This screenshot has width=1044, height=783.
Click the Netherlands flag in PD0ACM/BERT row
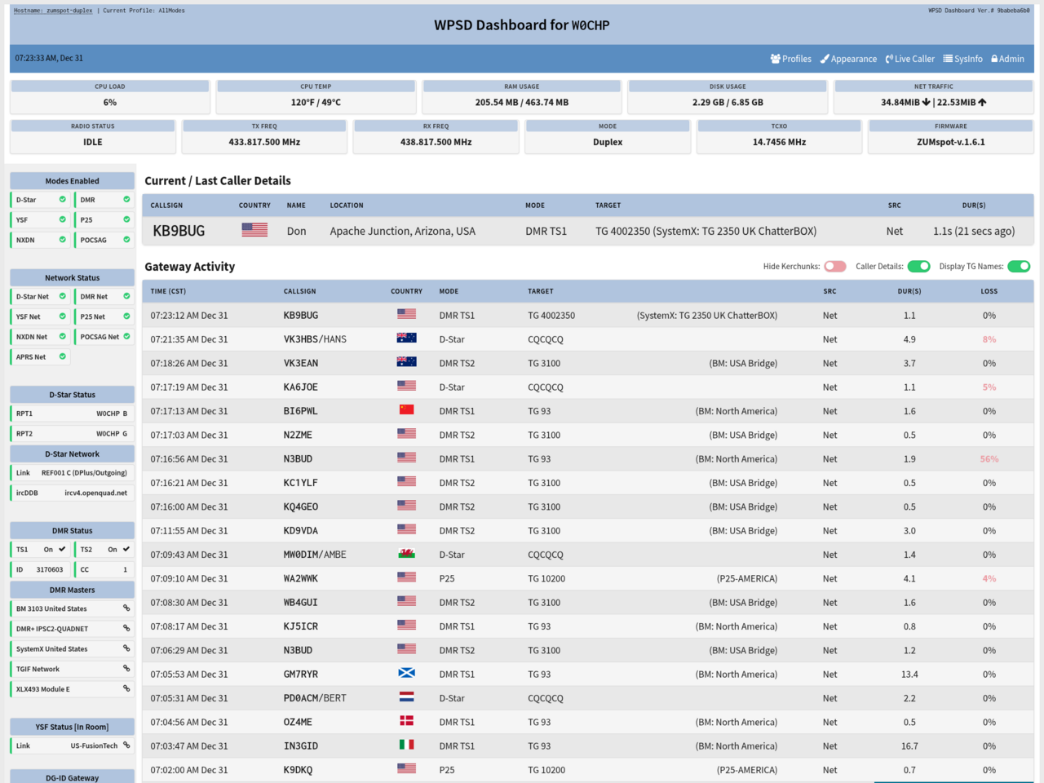pyautogui.click(x=406, y=697)
